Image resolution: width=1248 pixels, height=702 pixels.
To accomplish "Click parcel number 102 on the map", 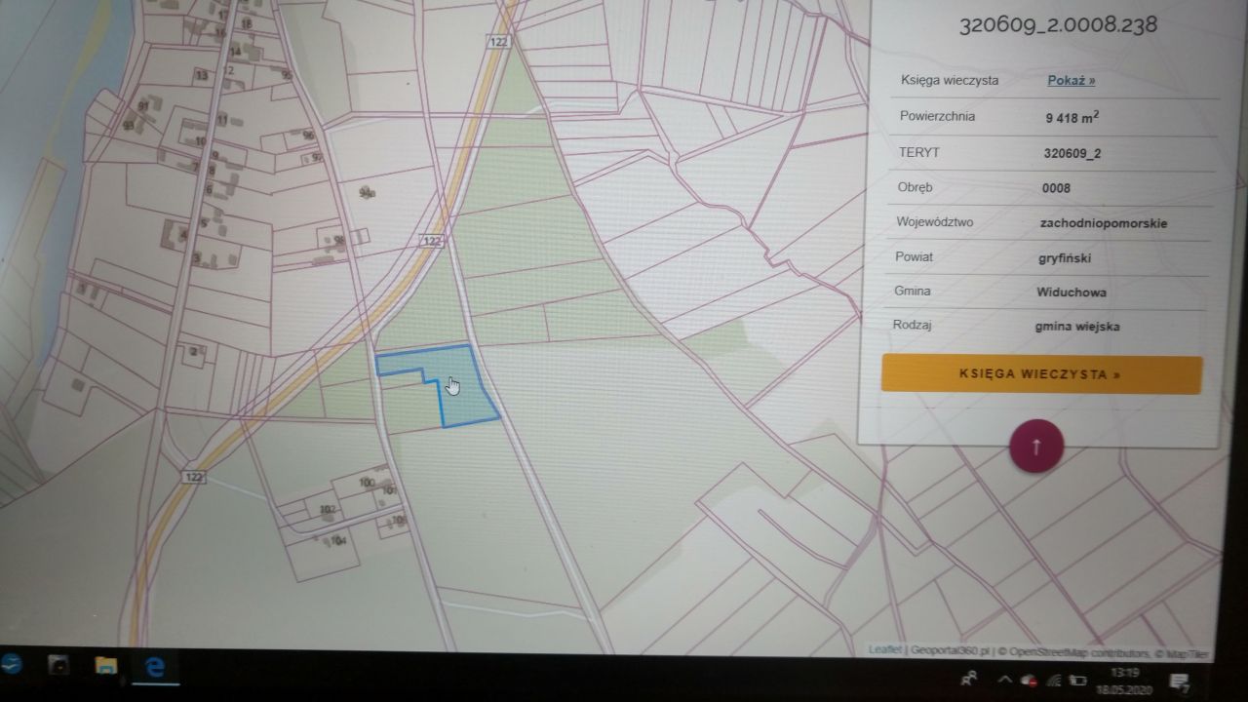I will [x=328, y=509].
